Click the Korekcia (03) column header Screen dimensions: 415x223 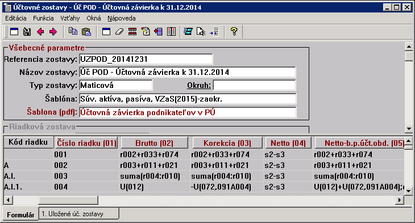(227, 142)
